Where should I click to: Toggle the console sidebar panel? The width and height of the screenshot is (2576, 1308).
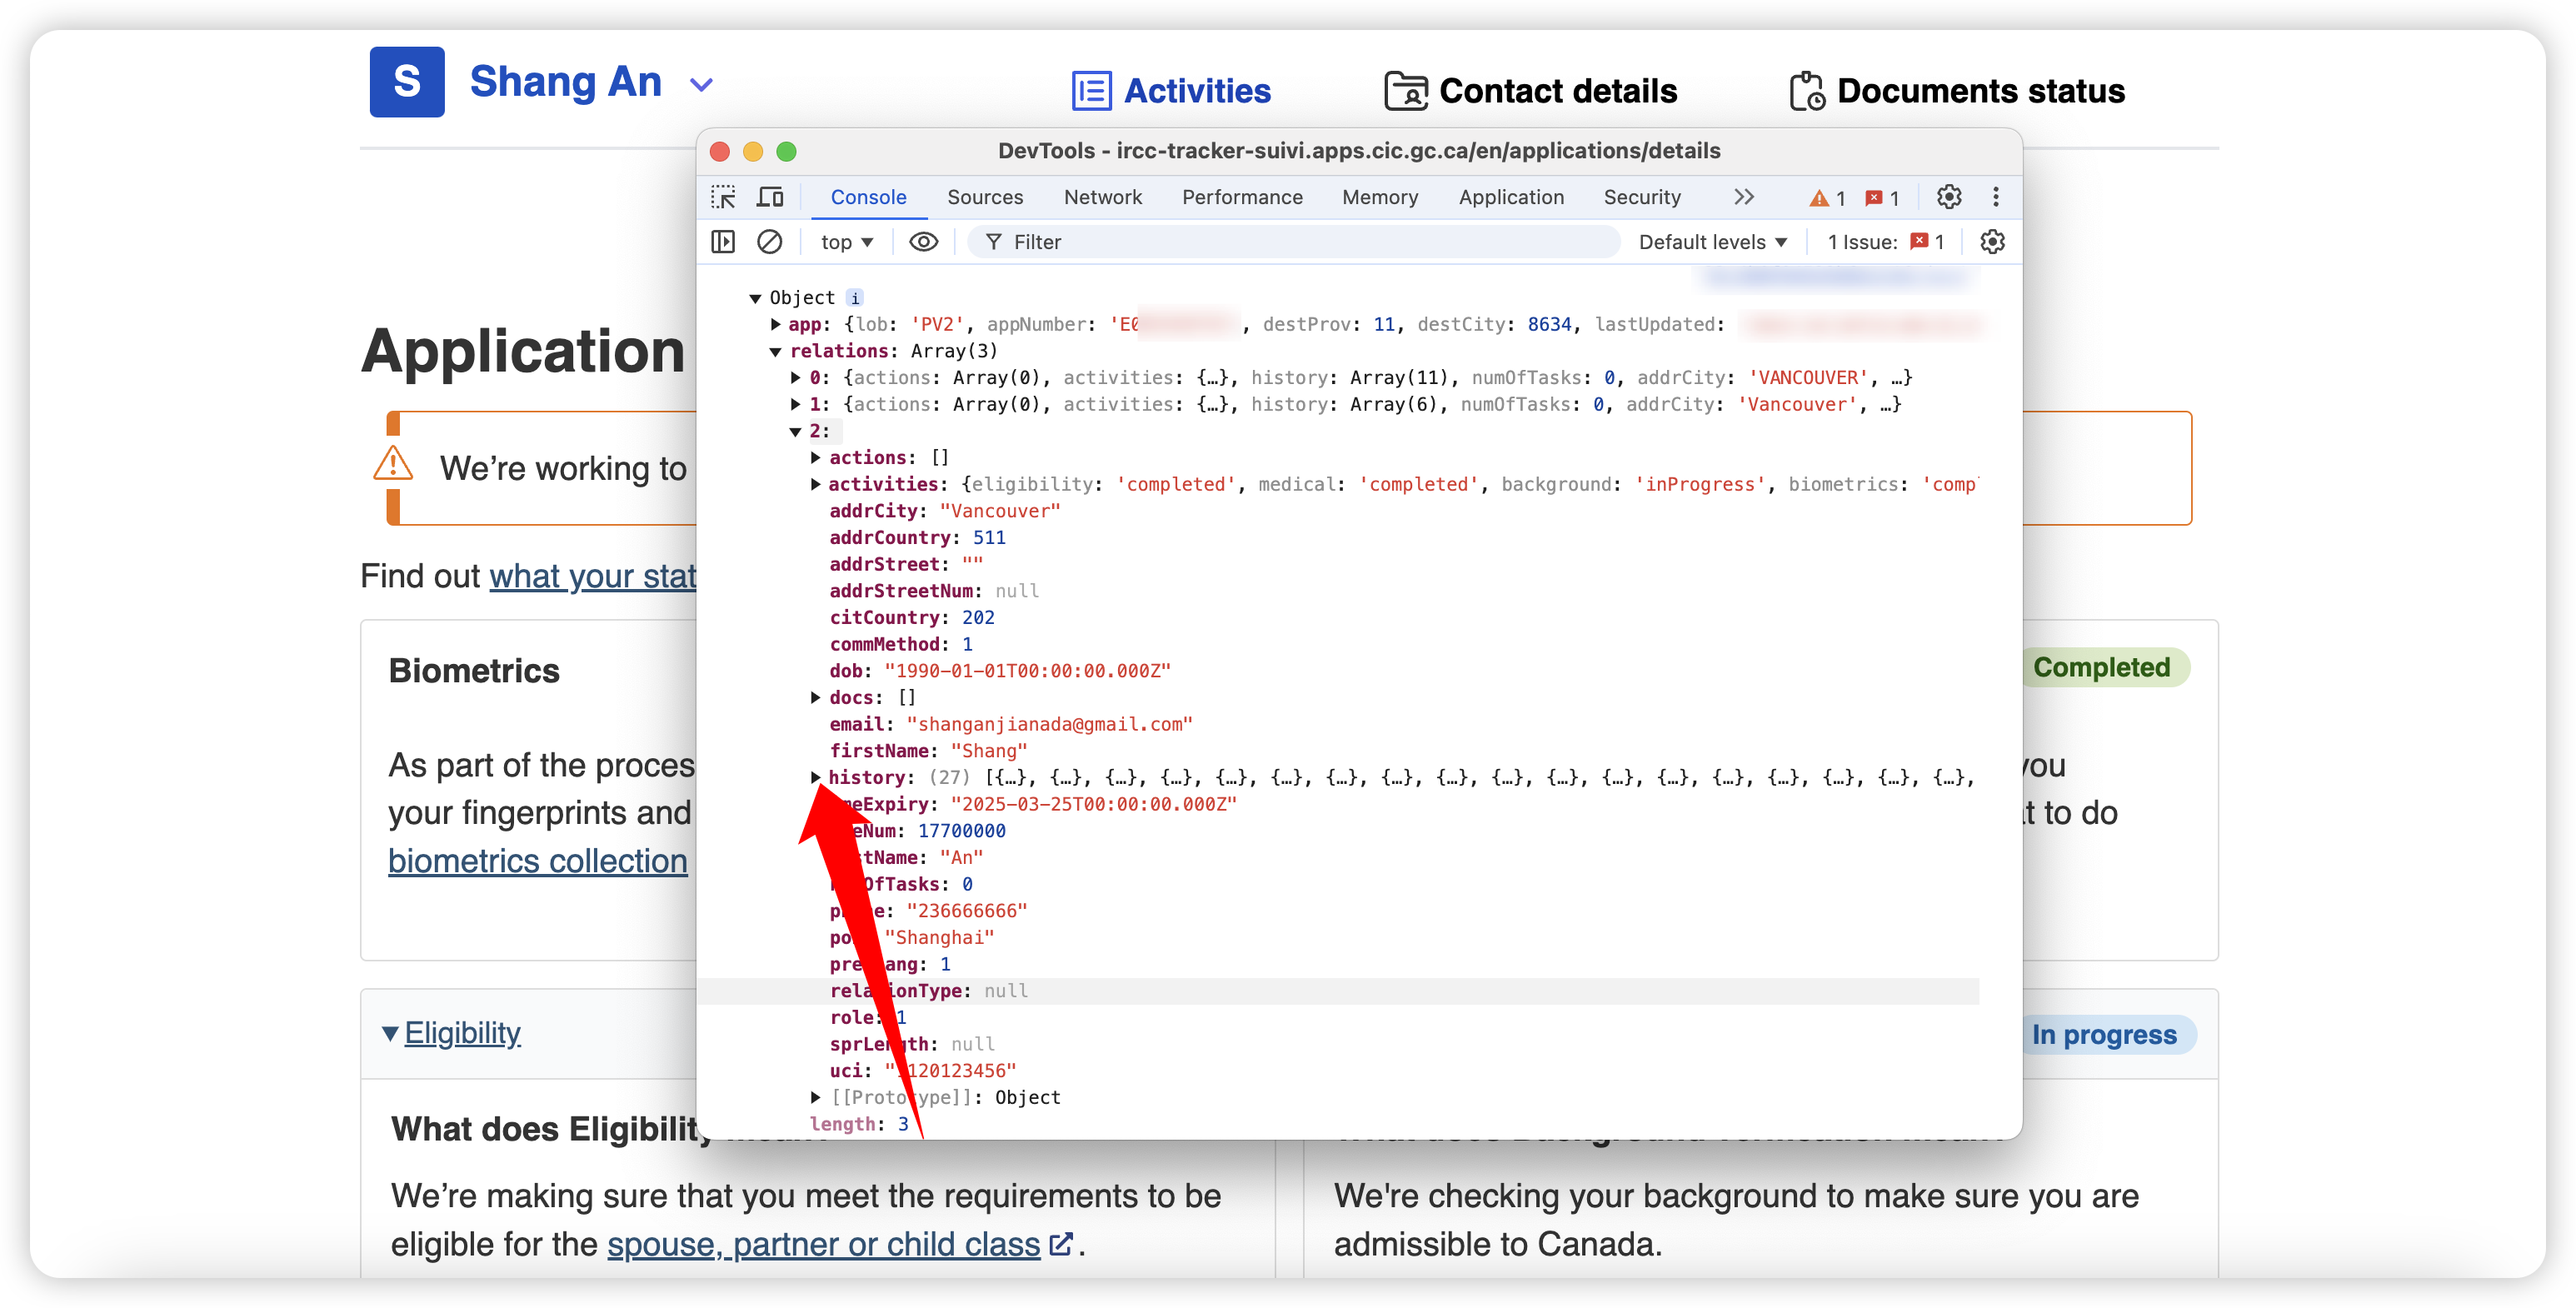pyautogui.click(x=723, y=242)
